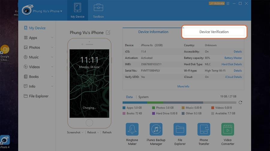Open the Toolbox tab
The height and width of the screenshot is (151, 270).
[98, 10]
